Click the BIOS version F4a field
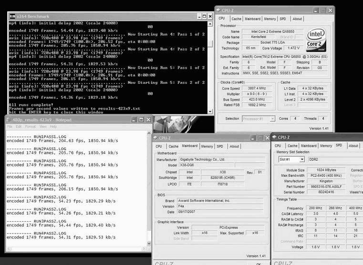This screenshot has width=363, height=265. 220,206
